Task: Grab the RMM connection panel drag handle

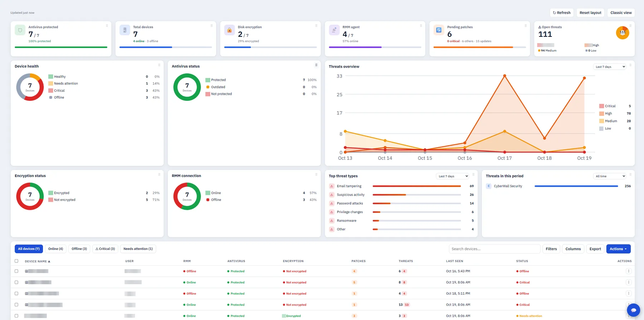Action: pos(316,174)
